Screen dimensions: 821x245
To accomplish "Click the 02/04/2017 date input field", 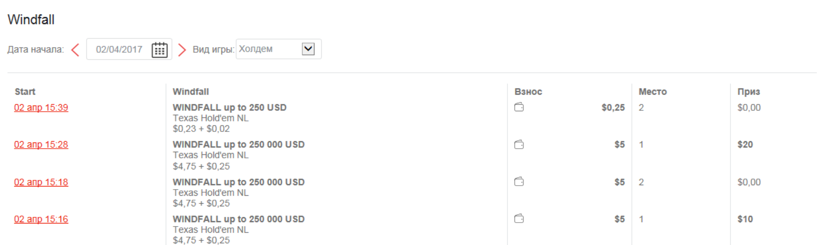I will [119, 49].
